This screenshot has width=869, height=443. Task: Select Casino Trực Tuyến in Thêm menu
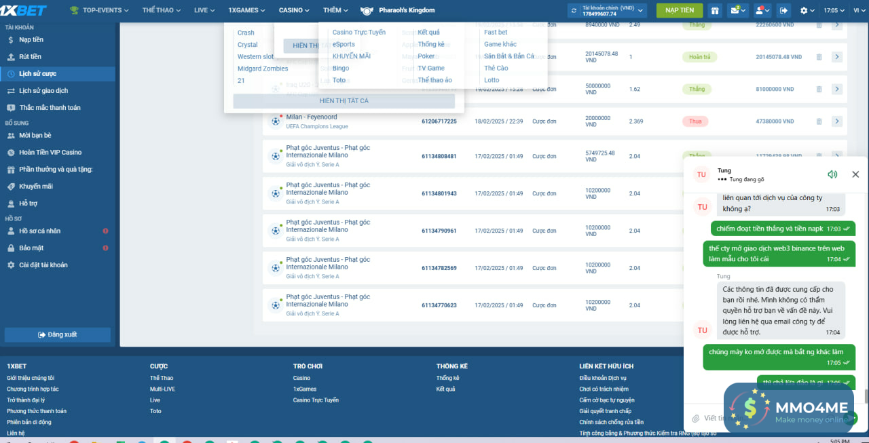pyautogui.click(x=359, y=33)
